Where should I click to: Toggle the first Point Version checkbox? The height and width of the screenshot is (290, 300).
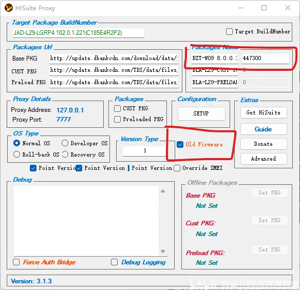33,168
